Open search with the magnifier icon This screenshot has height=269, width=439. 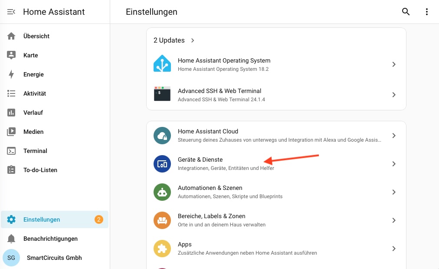coord(406,11)
